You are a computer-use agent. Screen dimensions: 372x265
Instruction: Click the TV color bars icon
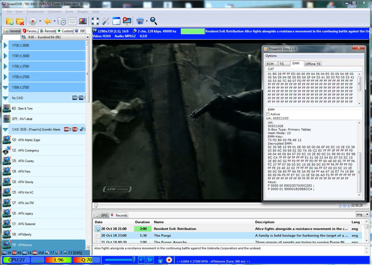click(83, 21)
